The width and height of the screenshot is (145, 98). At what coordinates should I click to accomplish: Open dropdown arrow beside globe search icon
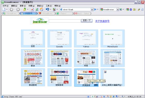[x=124, y=9]
